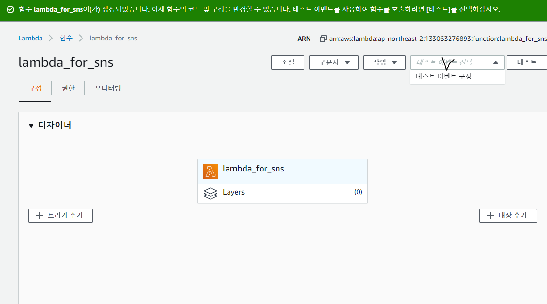The image size is (547, 304).
Task: Select the Layers row in designer
Action: [283, 194]
